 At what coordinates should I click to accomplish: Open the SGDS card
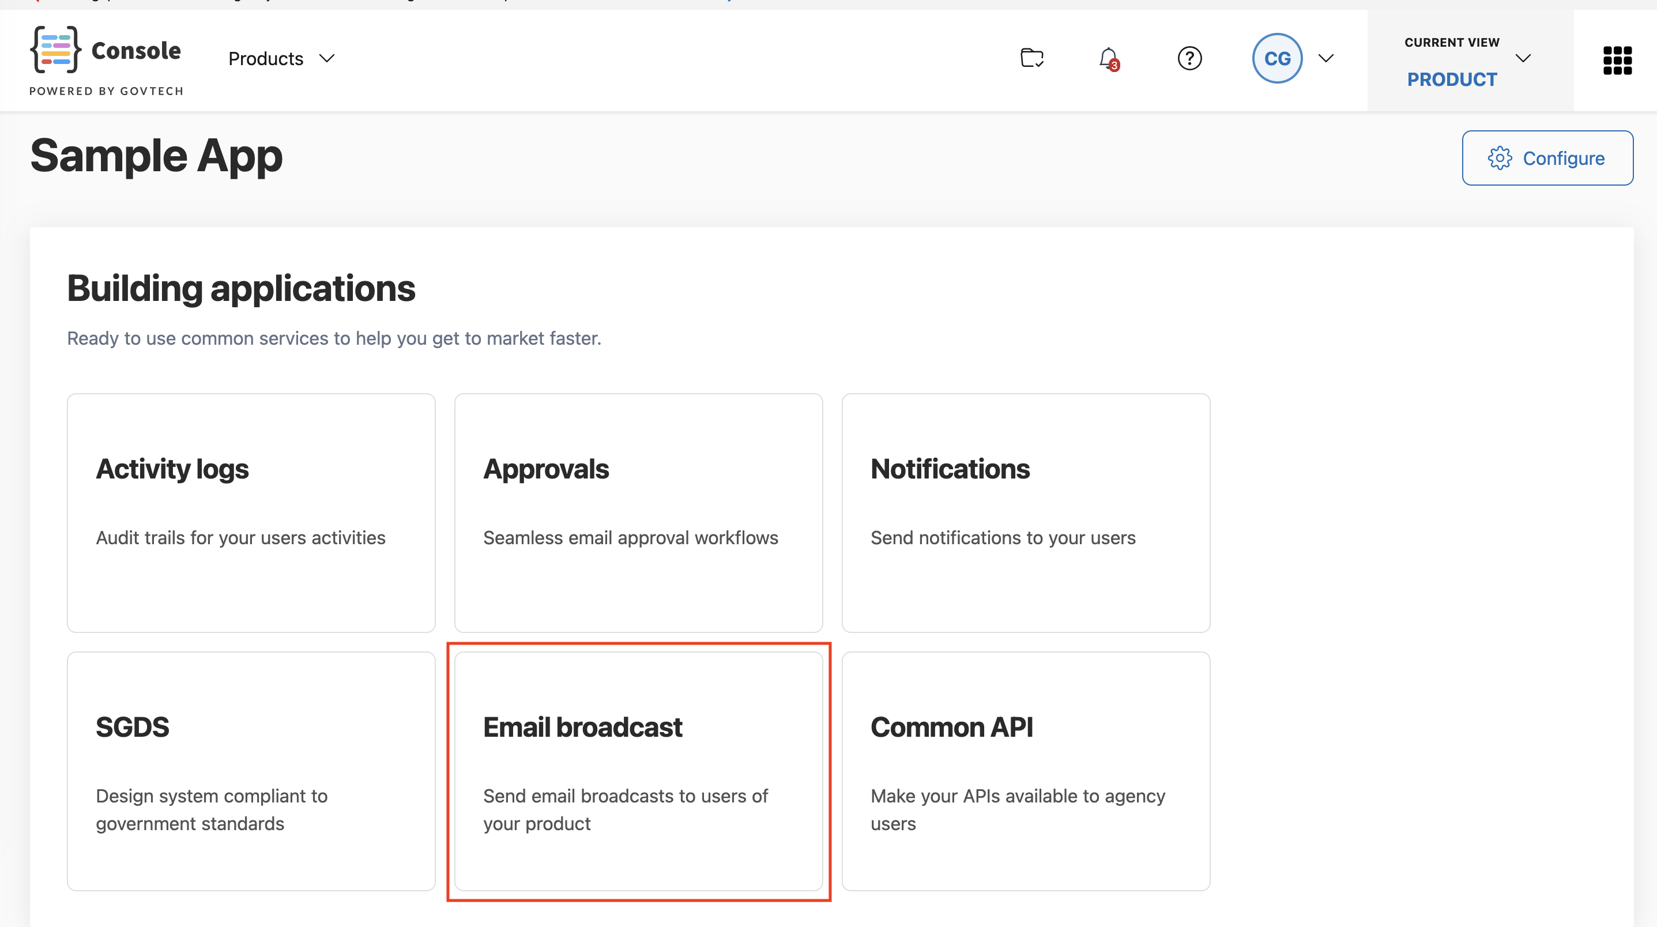[x=251, y=771]
